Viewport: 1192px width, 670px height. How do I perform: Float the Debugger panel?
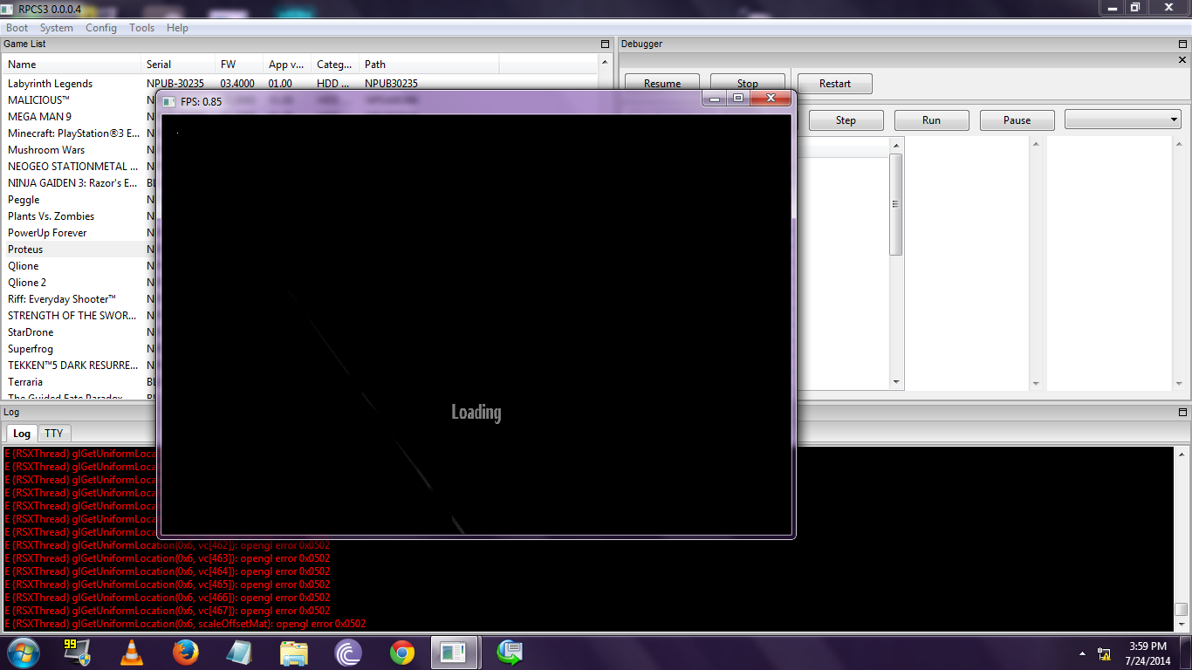pyautogui.click(x=1182, y=44)
